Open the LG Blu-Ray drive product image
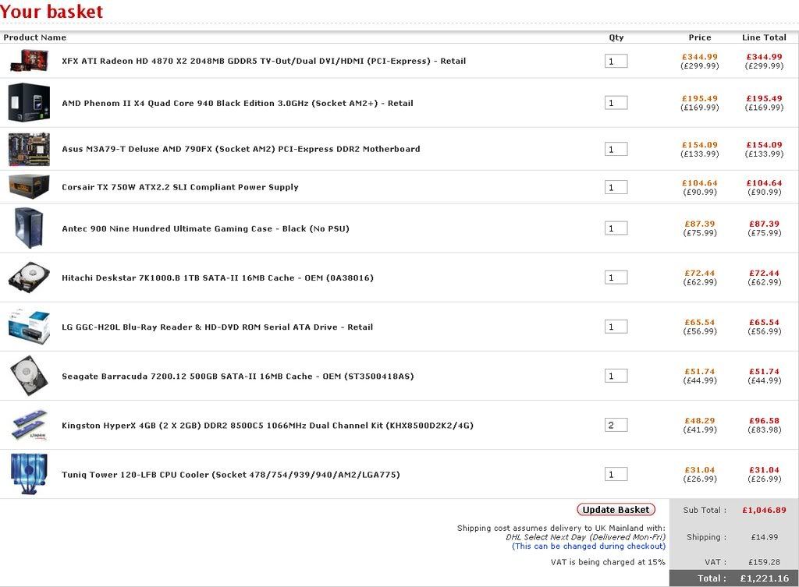 click(29, 327)
